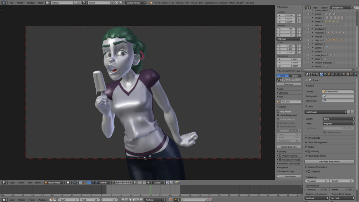Image resolution: width=359 pixels, height=202 pixels.
Task: Open the viewport Add menu
Action: (30, 183)
